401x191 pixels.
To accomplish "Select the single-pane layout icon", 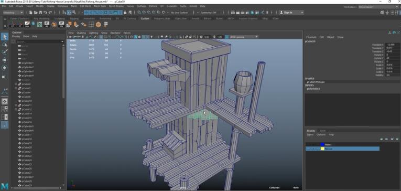I will pyautogui.click(x=4, y=101).
